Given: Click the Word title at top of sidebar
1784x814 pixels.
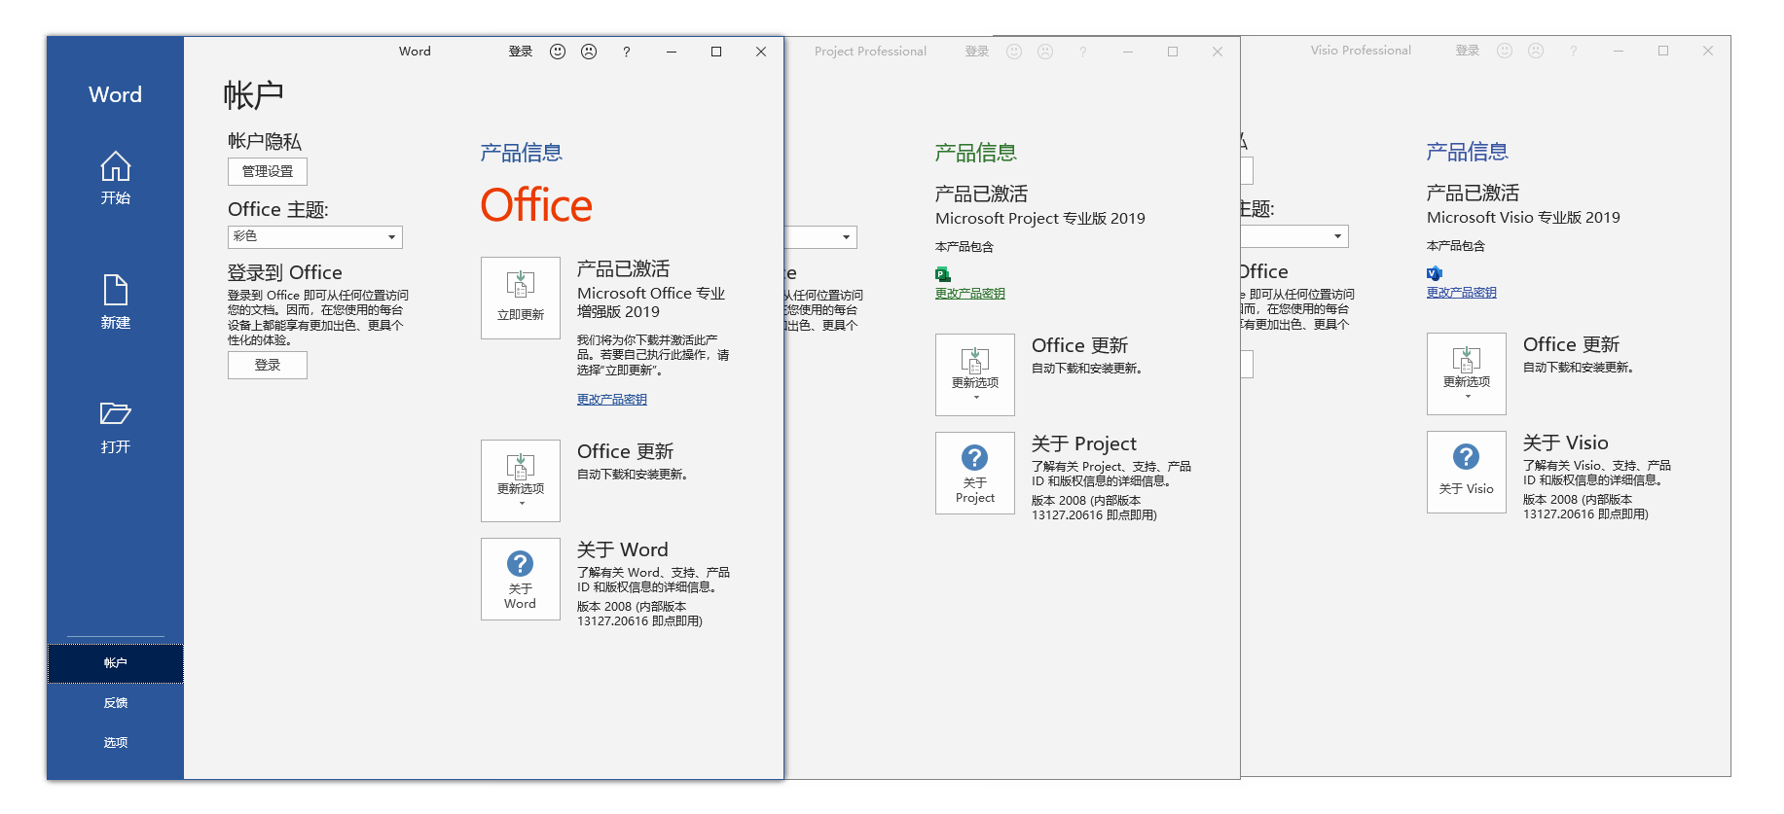Looking at the screenshot, I should [115, 95].
